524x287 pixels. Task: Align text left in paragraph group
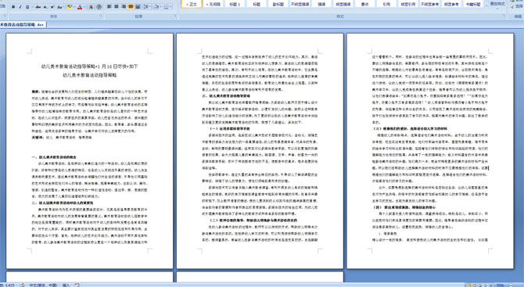109,6
